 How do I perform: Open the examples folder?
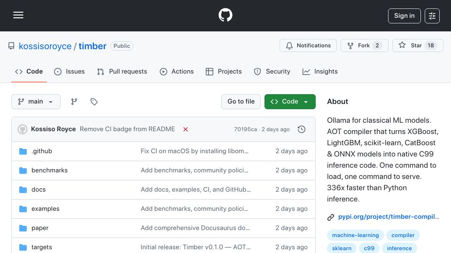[x=46, y=209]
